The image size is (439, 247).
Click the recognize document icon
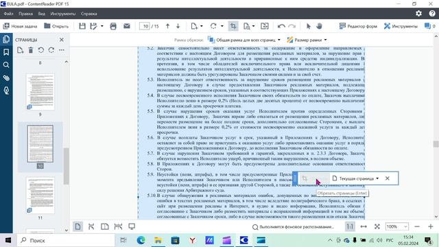[247, 26]
